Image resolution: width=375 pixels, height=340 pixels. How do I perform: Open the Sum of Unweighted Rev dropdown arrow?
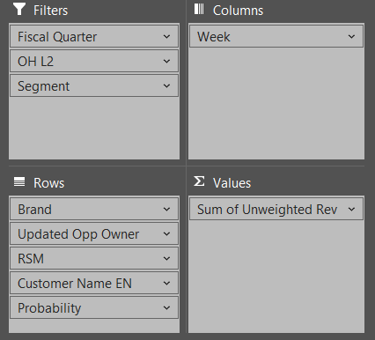pos(351,210)
